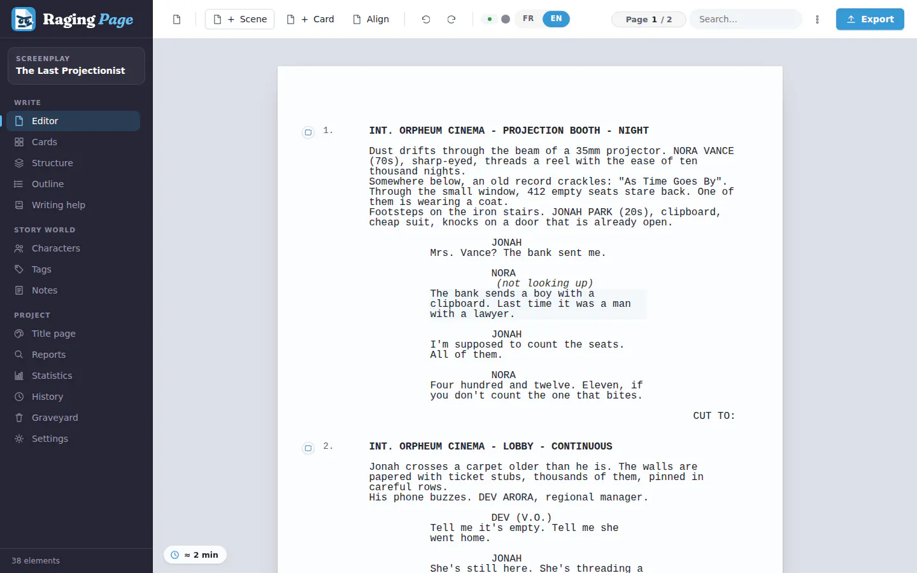This screenshot has width=917, height=573.
Task: Click the Lobby - Continuous scene heading
Action: [x=491, y=446]
